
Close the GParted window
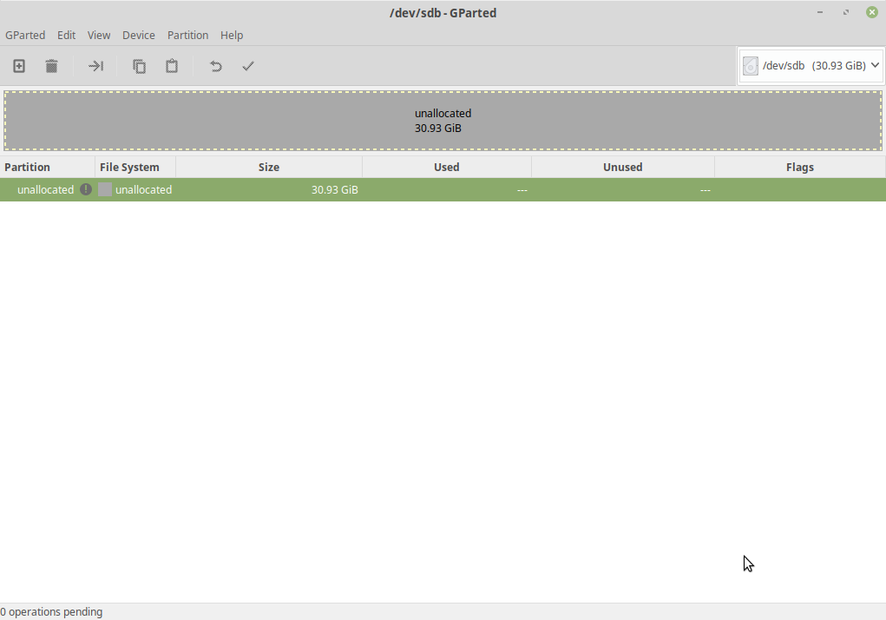coord(872,12)
